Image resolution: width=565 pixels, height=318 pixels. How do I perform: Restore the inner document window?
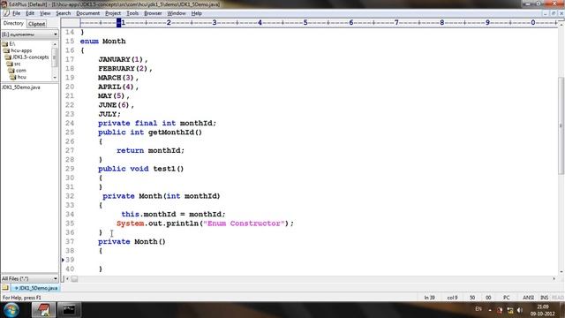[x=554, y=13]
